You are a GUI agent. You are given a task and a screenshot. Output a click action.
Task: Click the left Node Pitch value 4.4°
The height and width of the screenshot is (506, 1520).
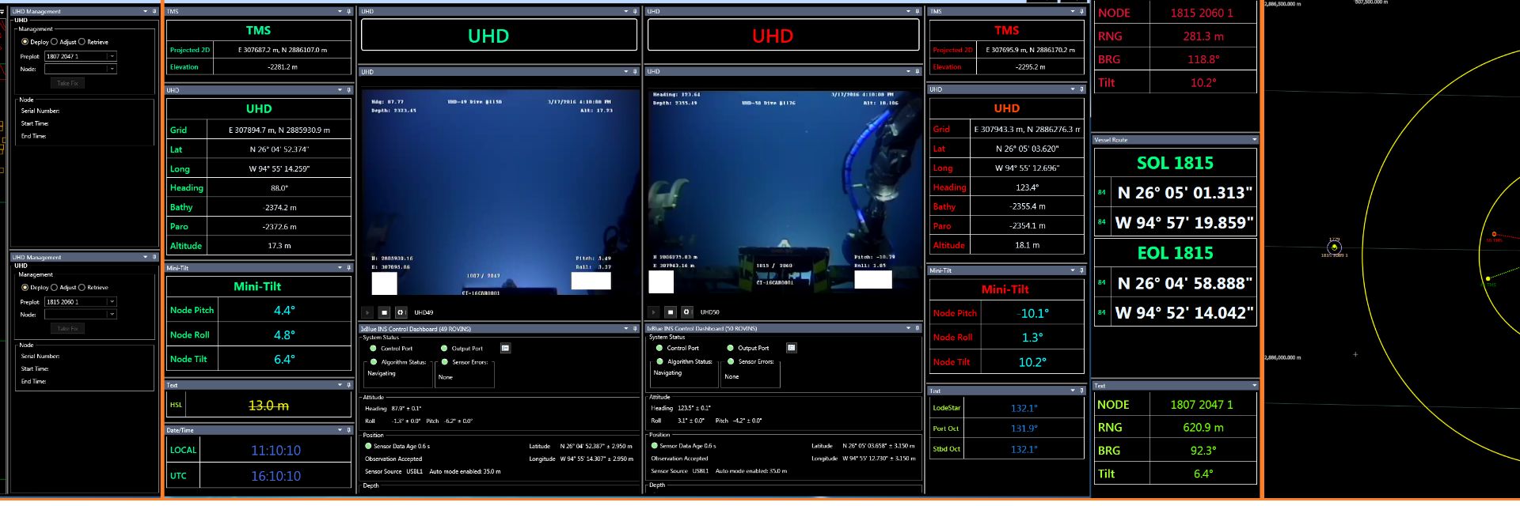tap(284, 311)
